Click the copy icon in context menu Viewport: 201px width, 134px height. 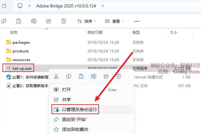pyautogui.click(x=69, y=76)
